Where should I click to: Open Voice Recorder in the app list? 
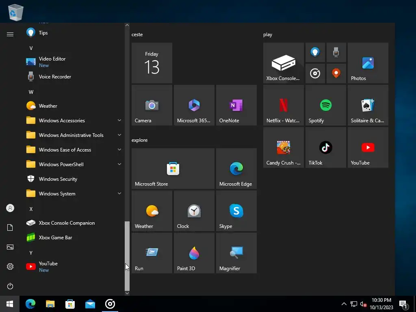coord(74,77)
